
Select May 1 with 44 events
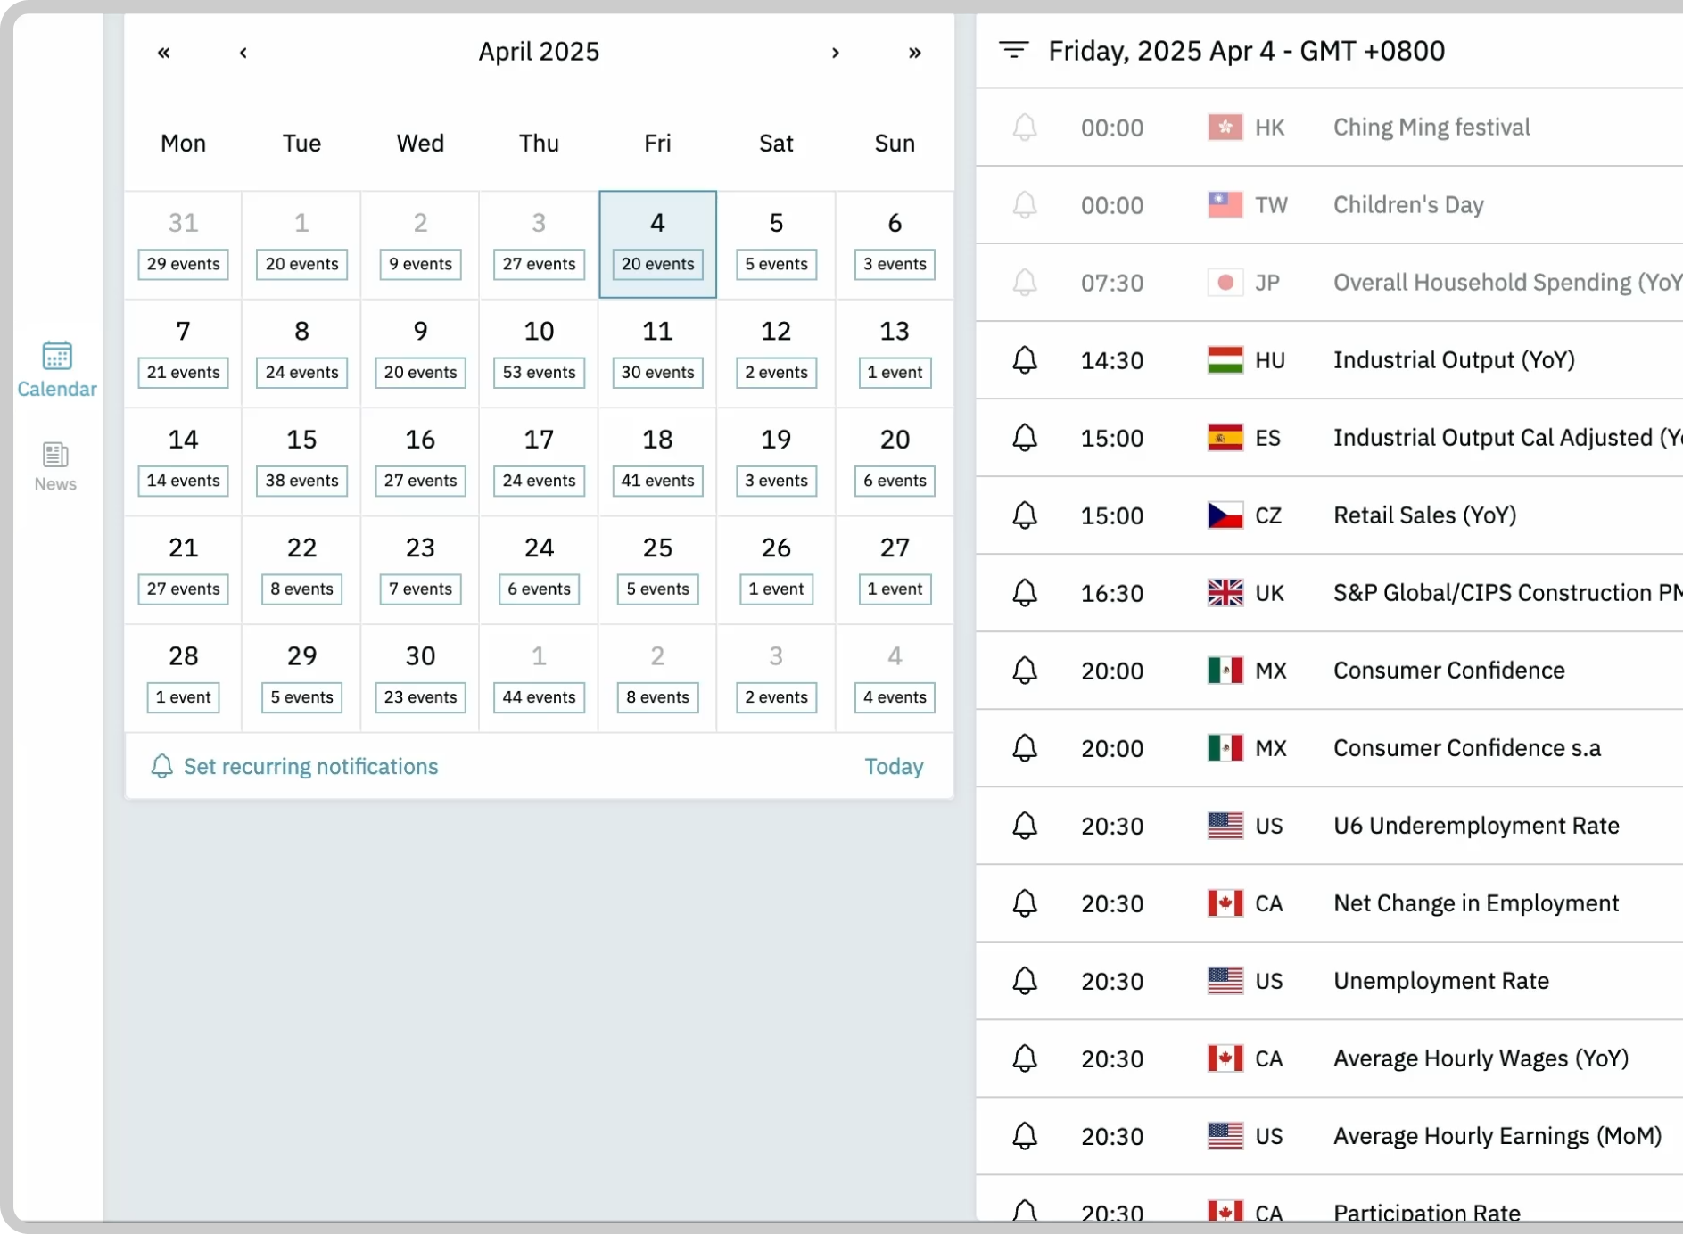click(x=539, y=678)
